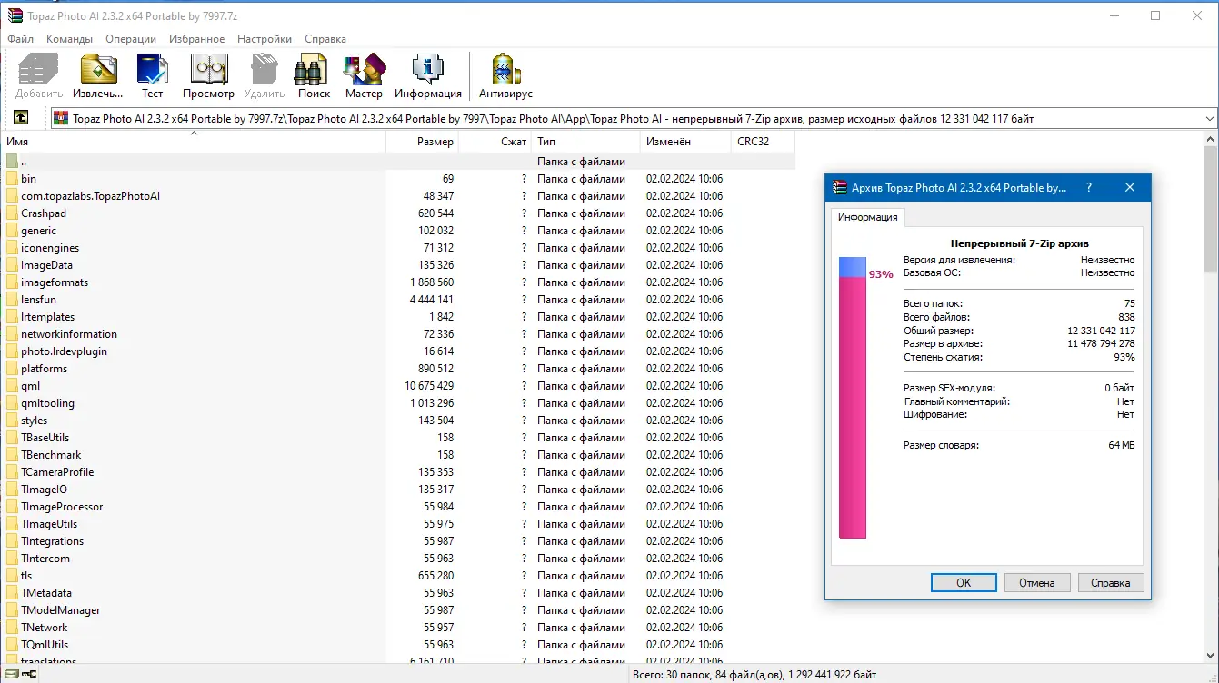Select the TBenchmark folder name
Image resolution: width=1219 pixels, height=683 pixels.
(51, 455)
